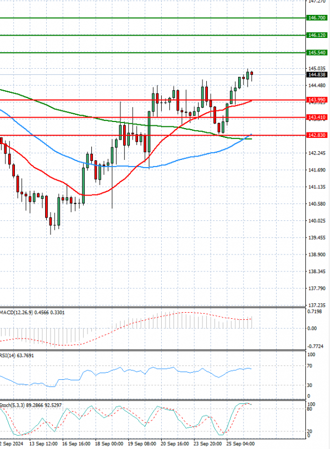Click the 146.120 green resistance price label
This screenshot has width=330, height=449.
pyautogui.click(x=317, y=35)
